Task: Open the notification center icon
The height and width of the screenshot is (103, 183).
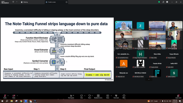Action: point(180,101)
